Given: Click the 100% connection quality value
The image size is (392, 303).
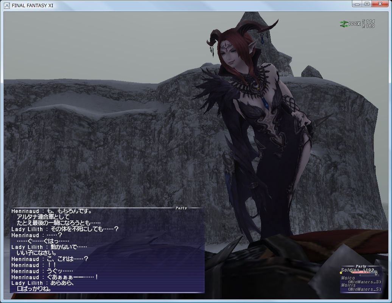Looking at the screenshot, I should pyautogui.click(x=354, y=24).
